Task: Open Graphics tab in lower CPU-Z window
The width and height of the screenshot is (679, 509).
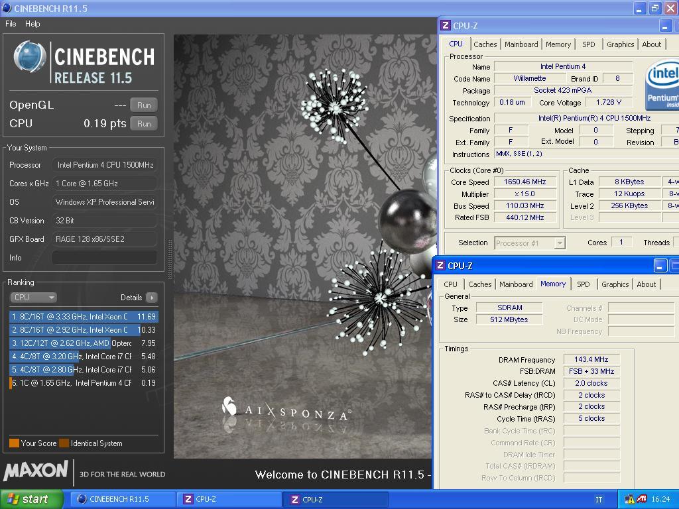Action: click(615, 284)
